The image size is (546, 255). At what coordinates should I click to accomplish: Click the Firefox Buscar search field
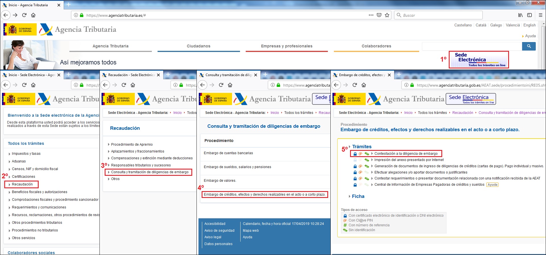coord(438,15)
